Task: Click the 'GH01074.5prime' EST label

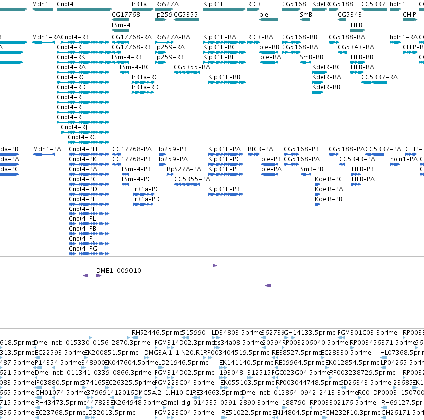Action: [x=61, y=393]
